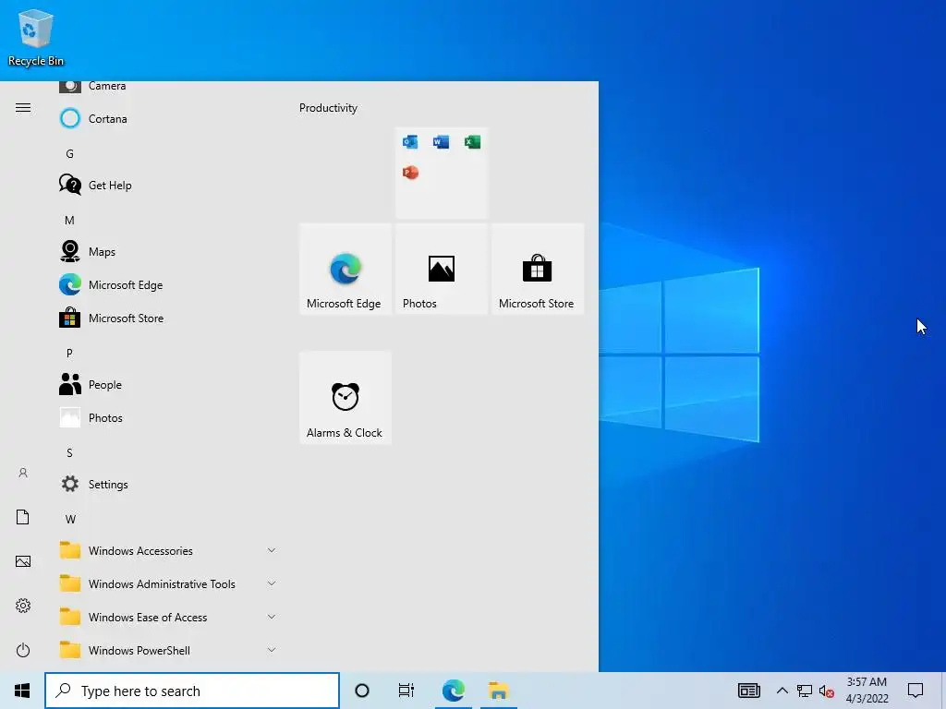Open the People app
Screen dimensions: 946x709
(169, 385)
